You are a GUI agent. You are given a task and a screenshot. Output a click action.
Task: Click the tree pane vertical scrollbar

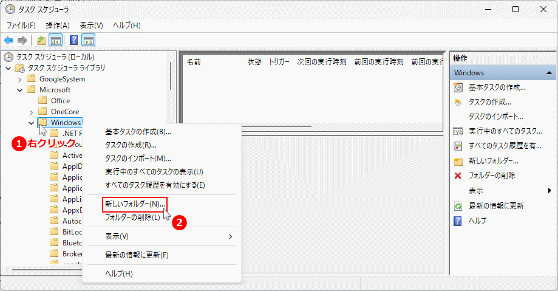tap(171, 75)
